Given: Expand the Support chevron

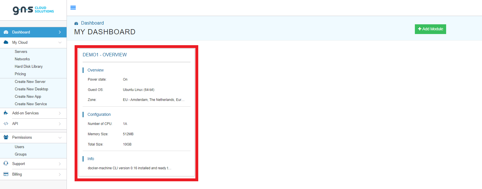Looking at the screenshot, I should [60, 164].
